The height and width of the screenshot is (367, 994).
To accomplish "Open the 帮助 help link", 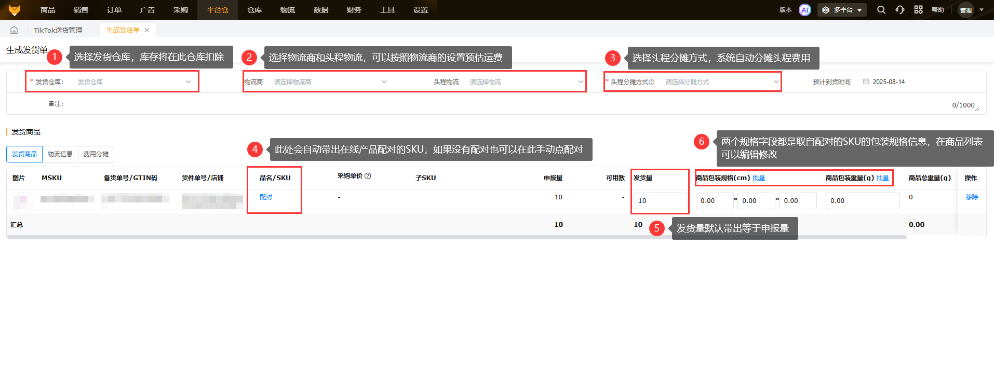I will 938,10.
